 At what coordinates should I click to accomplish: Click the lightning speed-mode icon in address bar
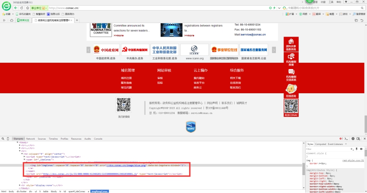point(274,8)
